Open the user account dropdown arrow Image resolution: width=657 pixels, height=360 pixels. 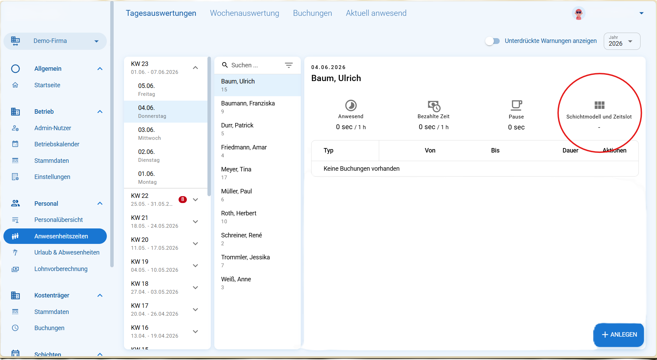642,13
